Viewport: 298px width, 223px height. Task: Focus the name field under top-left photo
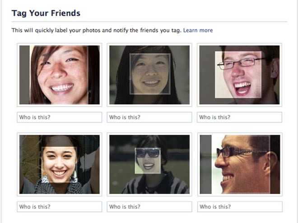[59, 117]
